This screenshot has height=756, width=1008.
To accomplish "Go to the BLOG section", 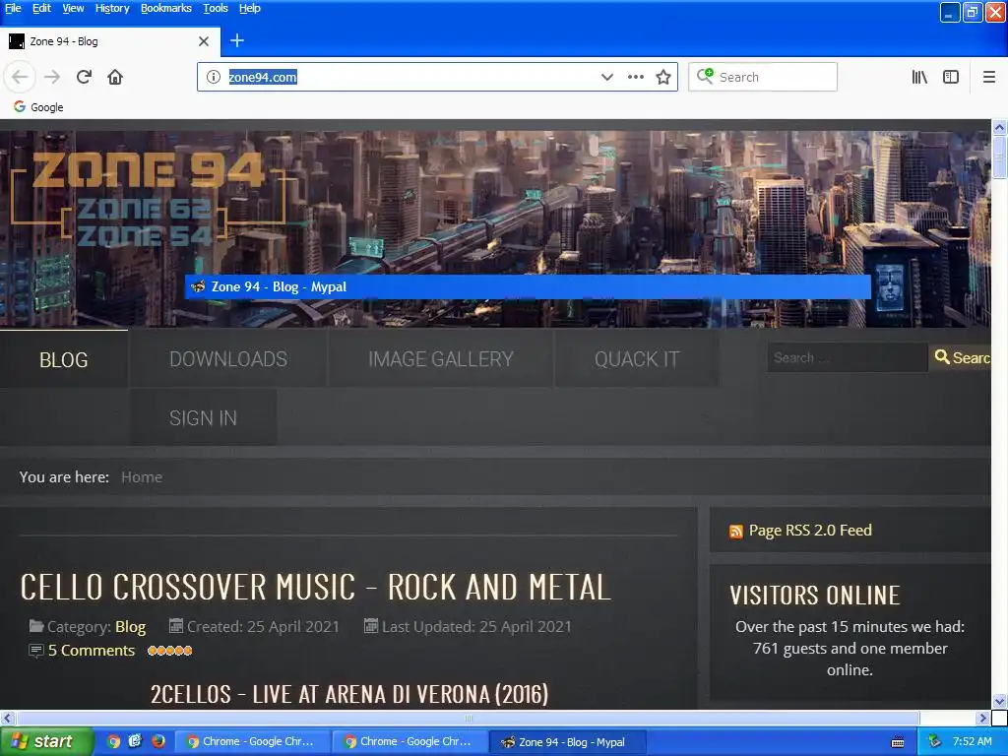I will 64,359.
